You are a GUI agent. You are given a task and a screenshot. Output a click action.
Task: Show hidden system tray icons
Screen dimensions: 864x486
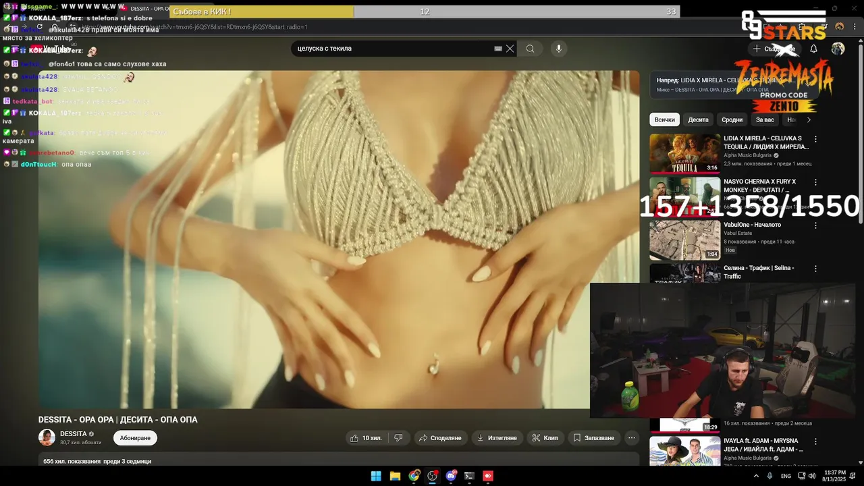click(755, 476)
